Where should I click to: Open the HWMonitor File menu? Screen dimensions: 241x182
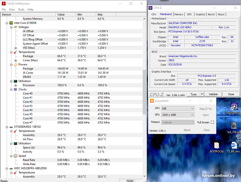click(4, 10)
